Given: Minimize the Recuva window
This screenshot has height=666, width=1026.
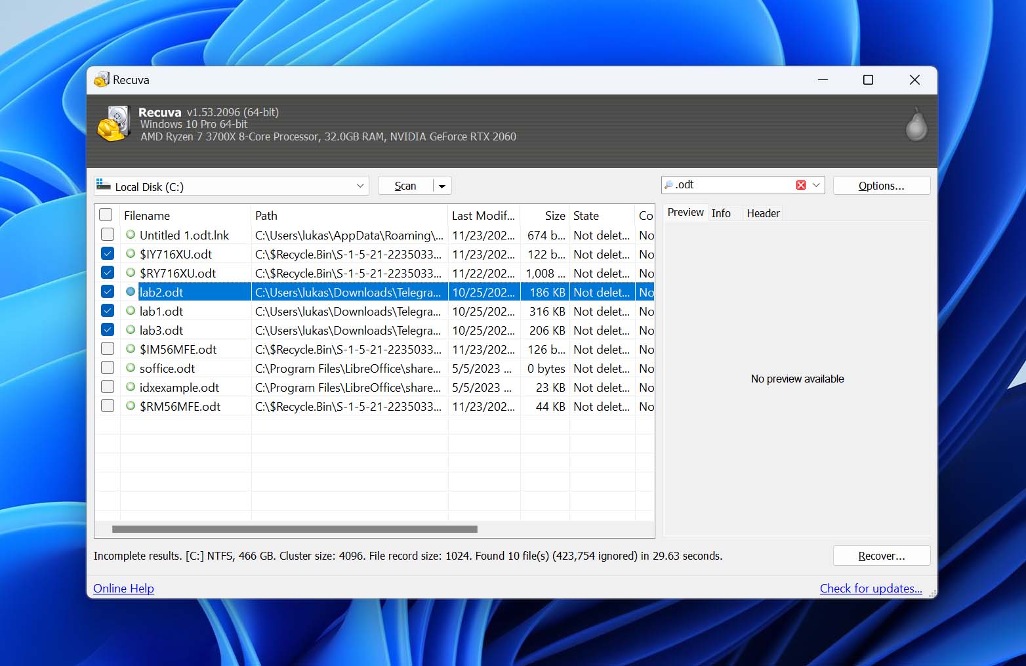Looking at the screenshot, I should tap(823, 80).
